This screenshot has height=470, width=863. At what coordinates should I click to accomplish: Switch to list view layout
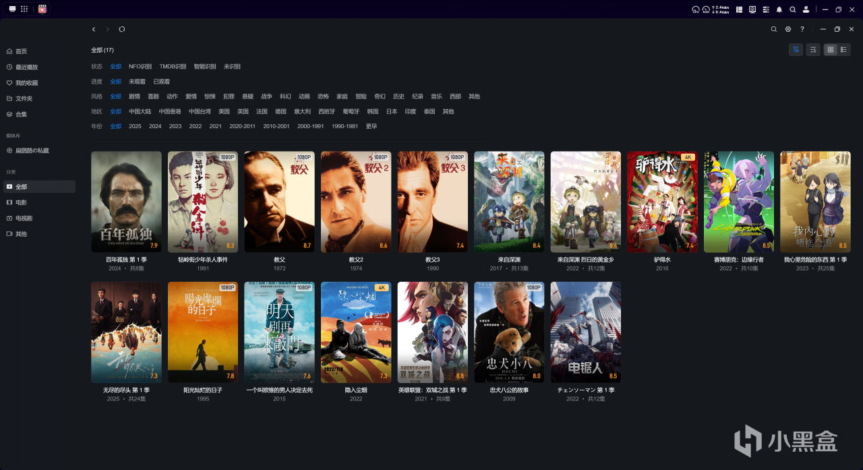click(844, 49)
